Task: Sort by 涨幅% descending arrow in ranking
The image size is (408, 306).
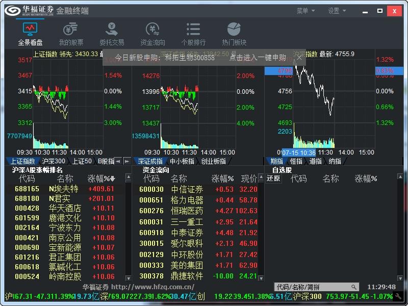Action: coord(112,179)
